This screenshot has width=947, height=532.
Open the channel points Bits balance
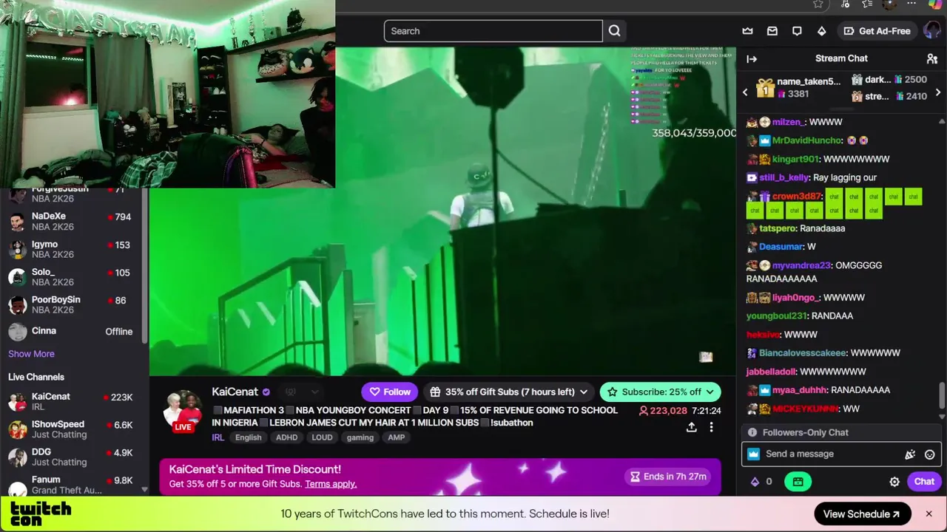tap(761, 482)
